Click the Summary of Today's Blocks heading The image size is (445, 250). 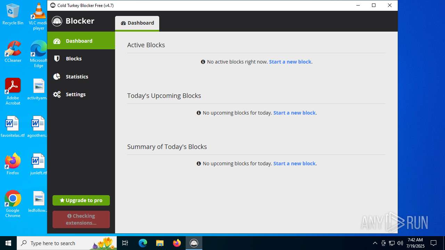point(167,147)
